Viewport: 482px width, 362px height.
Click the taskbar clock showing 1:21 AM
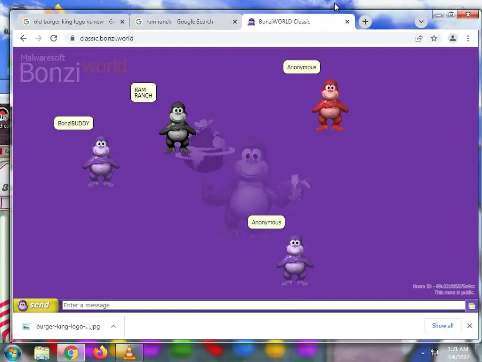pyautogui.click(x=458, y=353)
